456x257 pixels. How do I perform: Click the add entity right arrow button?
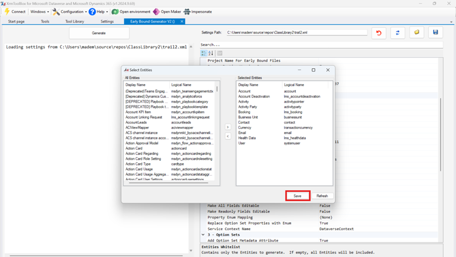[228, 127]
